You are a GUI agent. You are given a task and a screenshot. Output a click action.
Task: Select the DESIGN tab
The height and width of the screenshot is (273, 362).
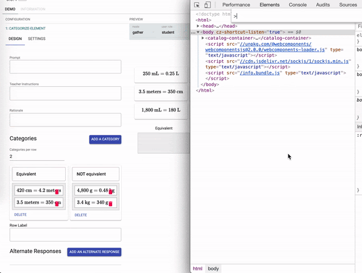click(15, 39)
